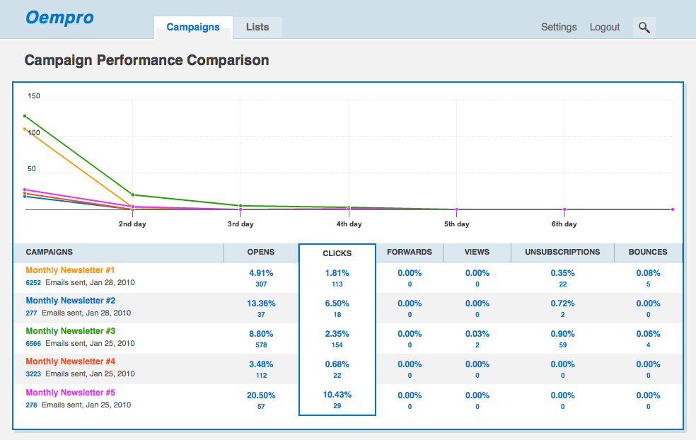Click the Logout link
This screenshot has height=440, width=696.
[605, 28]
